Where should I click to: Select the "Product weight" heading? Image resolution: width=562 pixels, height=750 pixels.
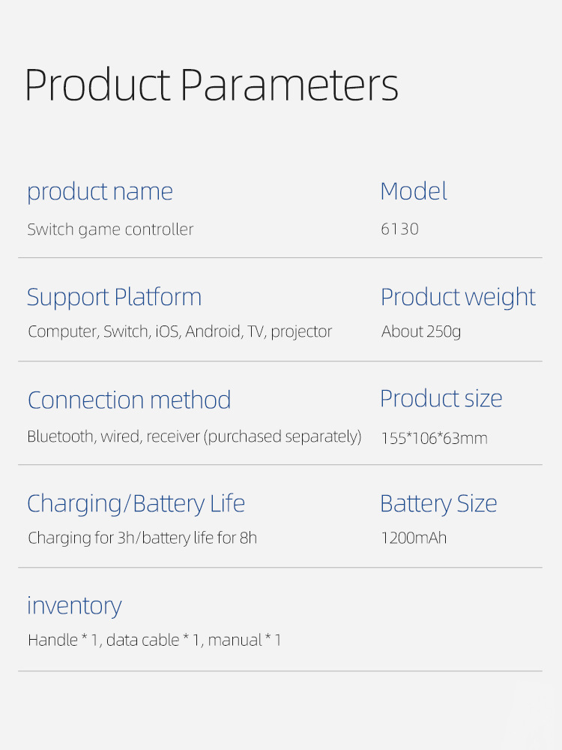coord(458,297)
